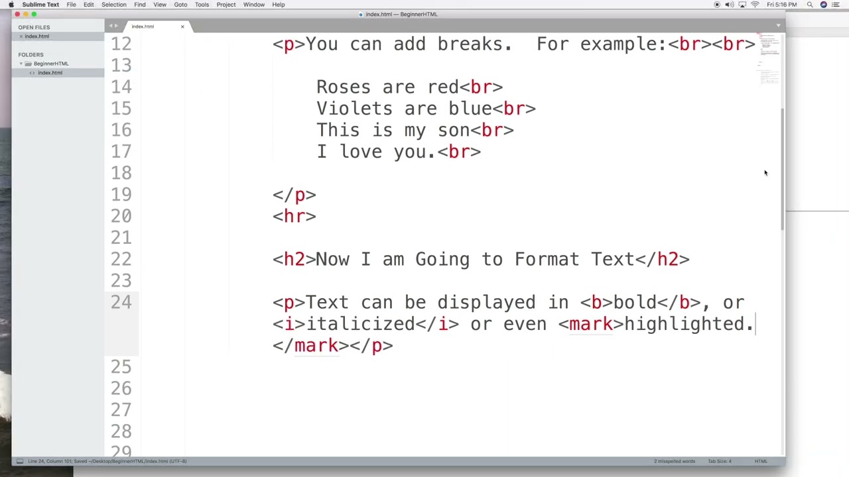The height and width of the screenshot is (477, 849).
Task: Go to next tab with right arrow
Action: [117, 26]
